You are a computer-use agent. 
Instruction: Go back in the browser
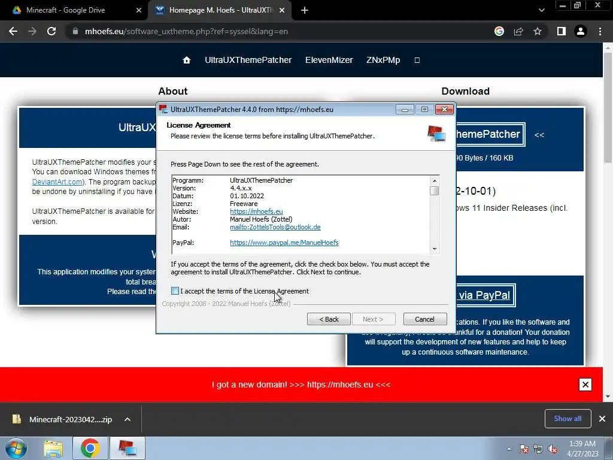(x=13, y=31)
